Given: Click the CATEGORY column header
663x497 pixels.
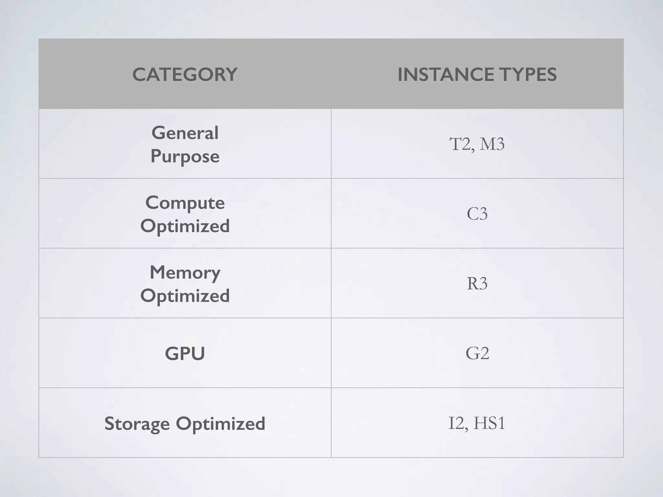Looking at the screenshot, I should point(185,74).
